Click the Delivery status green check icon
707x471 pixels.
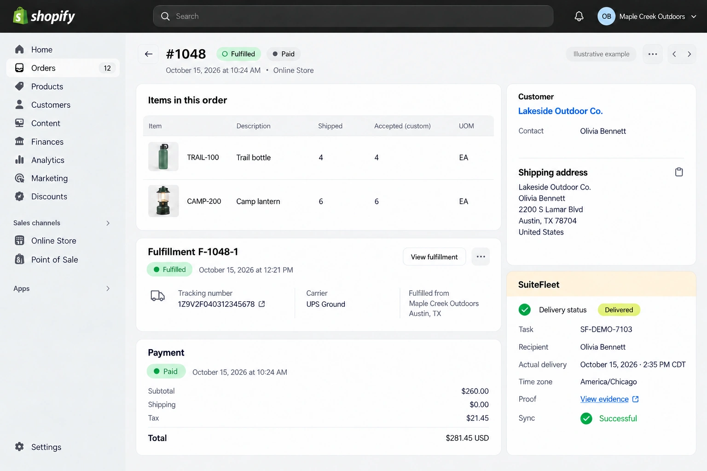(525, 310)
